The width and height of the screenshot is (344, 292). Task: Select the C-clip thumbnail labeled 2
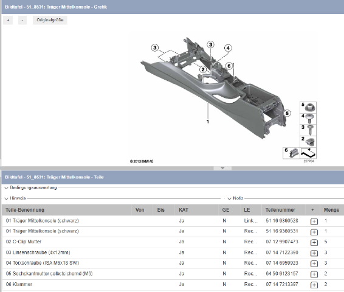308,142
